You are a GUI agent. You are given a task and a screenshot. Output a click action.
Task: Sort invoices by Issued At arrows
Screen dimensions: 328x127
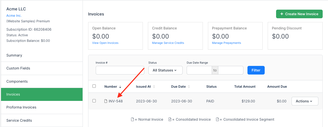pos(154,87)
